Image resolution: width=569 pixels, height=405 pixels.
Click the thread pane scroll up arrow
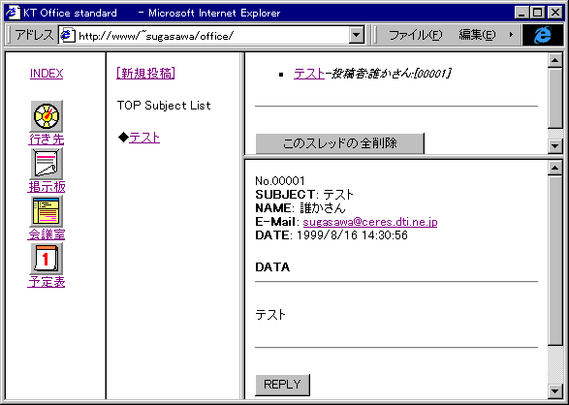tap(554, 60)
